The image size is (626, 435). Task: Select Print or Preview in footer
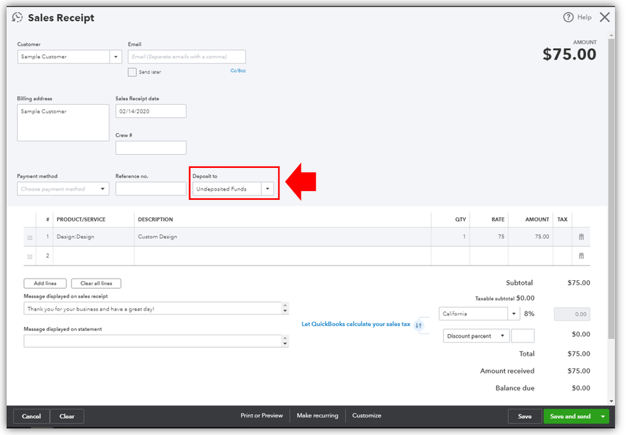tap(261, 416)
